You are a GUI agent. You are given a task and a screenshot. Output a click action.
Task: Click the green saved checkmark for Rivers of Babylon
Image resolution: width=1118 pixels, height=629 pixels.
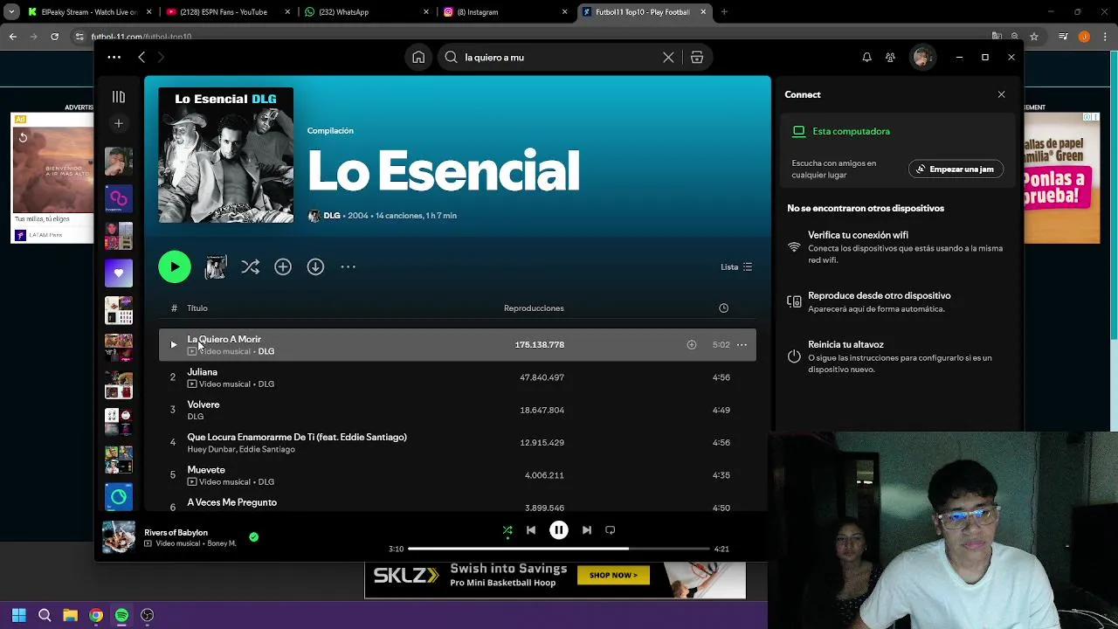253,537
